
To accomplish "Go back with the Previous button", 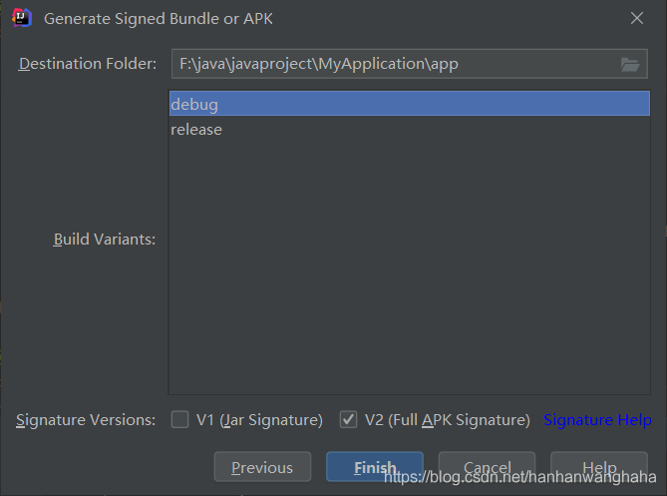I will 262,467.
